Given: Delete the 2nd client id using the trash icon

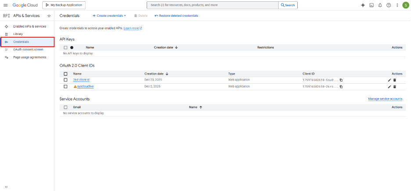Looking at the screenshot, I should (394, 80).
